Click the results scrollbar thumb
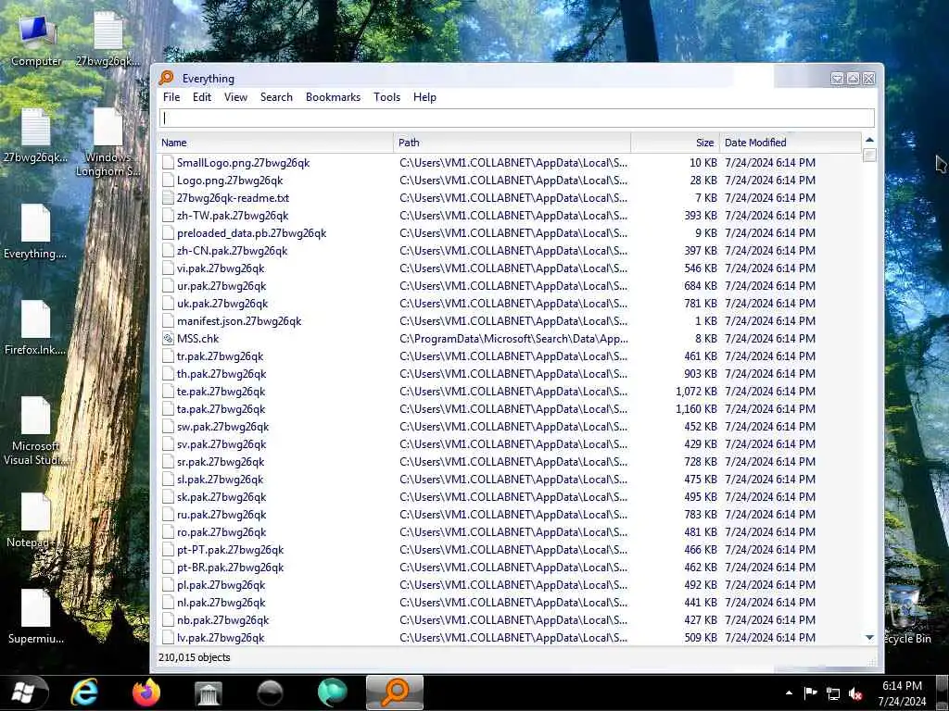949x711 pixels. (x=869, y=156)
